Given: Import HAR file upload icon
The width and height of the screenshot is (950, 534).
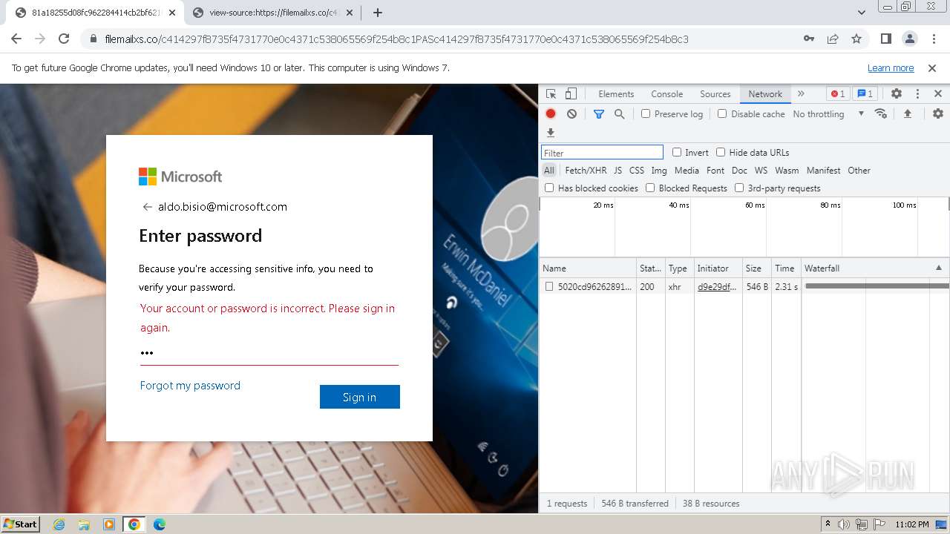Looking at the screenshot, I should (x=907, y=113).
